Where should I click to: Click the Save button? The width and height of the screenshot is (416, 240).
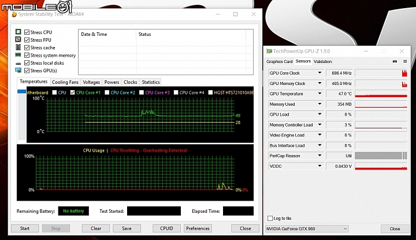[x=127, y=228]
